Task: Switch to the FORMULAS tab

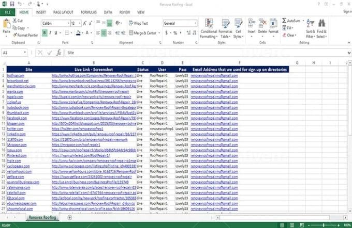Action: [89, 12]
